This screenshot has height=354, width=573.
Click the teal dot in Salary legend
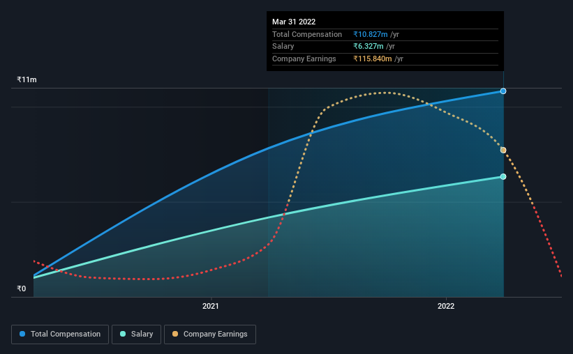(123, 334)
